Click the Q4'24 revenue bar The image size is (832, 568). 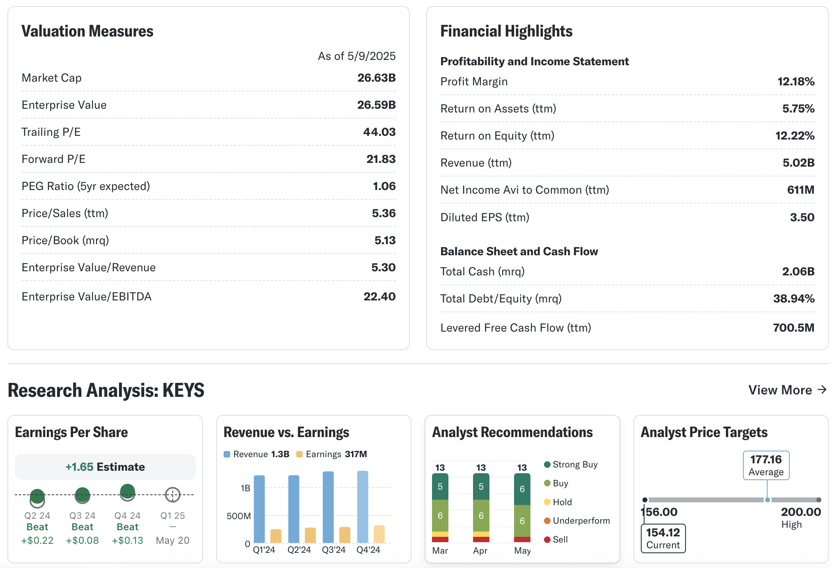click(363, 507)
